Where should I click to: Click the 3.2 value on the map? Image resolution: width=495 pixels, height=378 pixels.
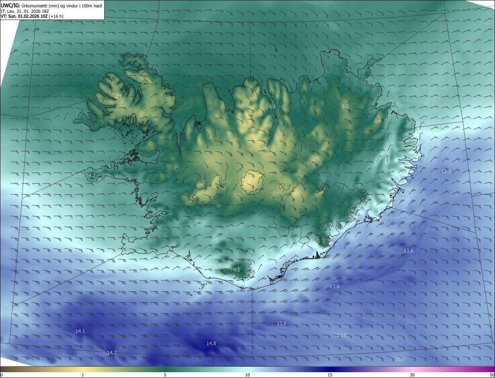pyautogui.click(x=345, y=106)
